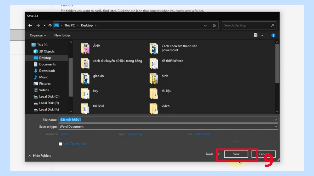Click the Save button

click(236, 154)
